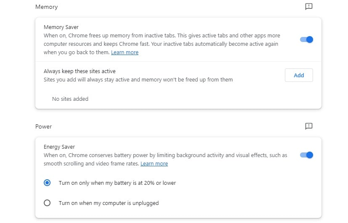Image resolution: width=348 pixels, height=223 pixels.
Task: Click the feedback icon beside Power heading
Action: click(309, 126)
